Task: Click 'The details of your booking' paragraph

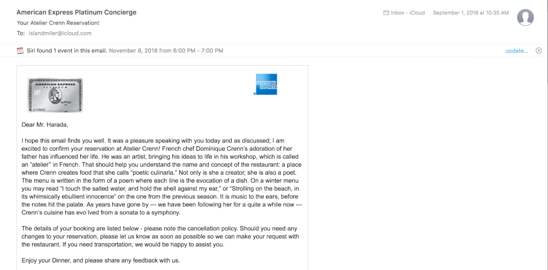Action: [161, 237]
